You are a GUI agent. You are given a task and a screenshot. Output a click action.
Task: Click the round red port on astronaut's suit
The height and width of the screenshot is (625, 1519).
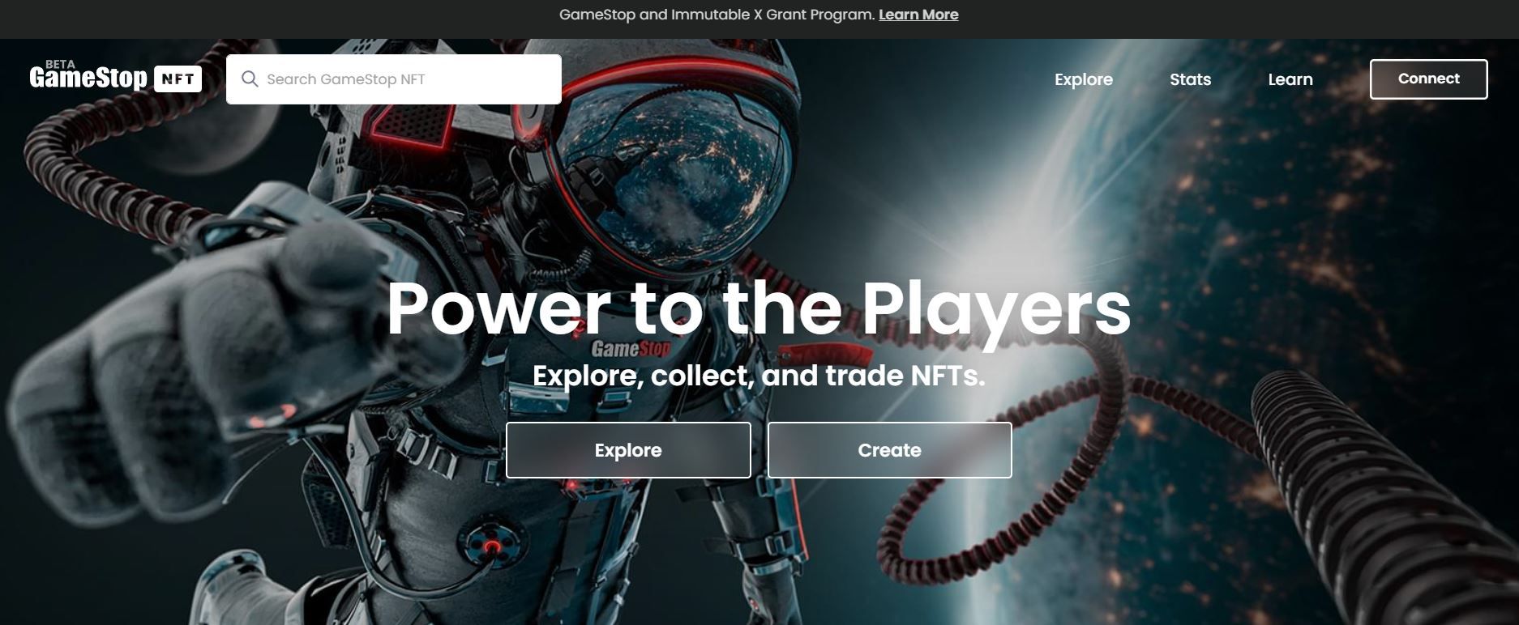(490, 543)
